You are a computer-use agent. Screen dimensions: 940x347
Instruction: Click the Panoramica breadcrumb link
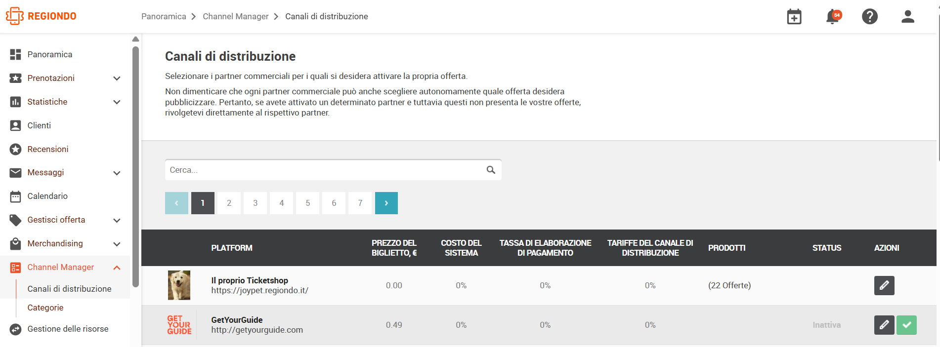(164, 16)
